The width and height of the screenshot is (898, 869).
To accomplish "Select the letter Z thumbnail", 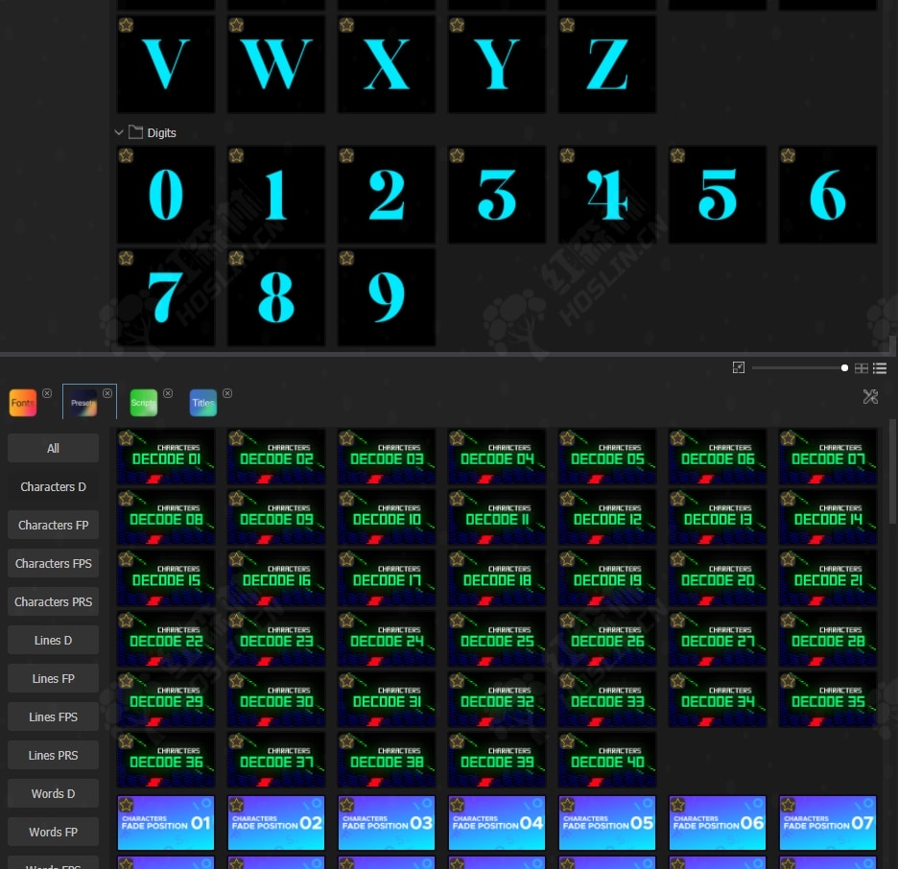I will tap(607, 64).
